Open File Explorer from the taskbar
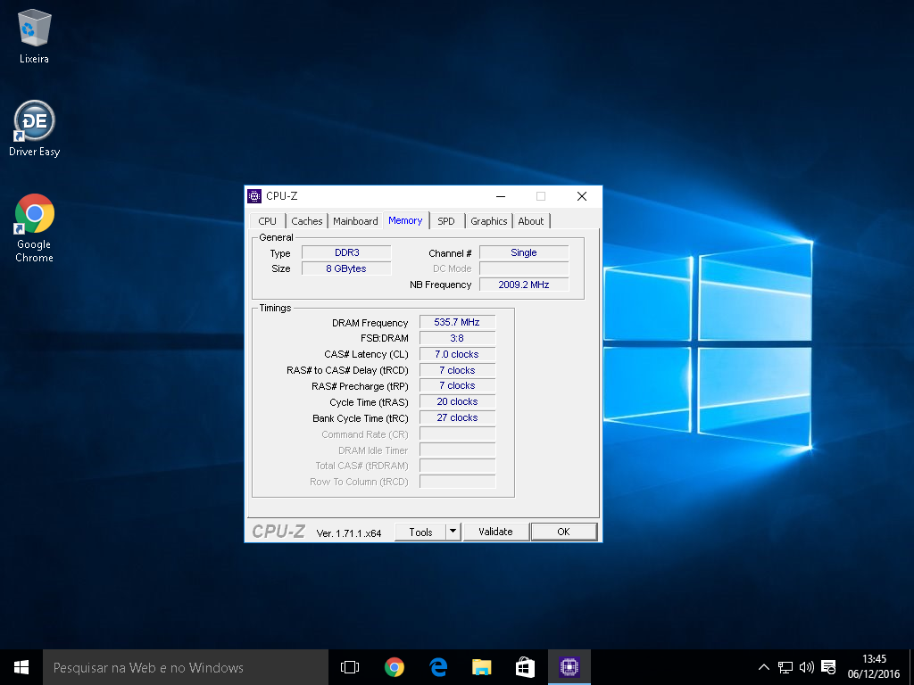 pos(481,667)
